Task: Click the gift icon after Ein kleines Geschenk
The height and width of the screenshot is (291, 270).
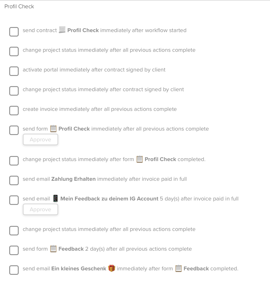Action: click(x=111, y=268)
